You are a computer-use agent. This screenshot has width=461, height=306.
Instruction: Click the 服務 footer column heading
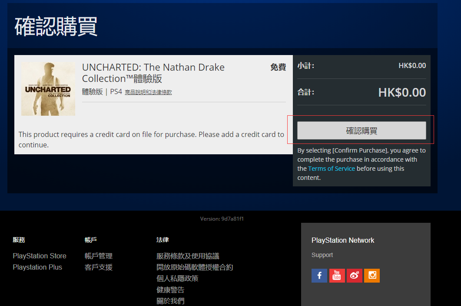coord(19,240)
